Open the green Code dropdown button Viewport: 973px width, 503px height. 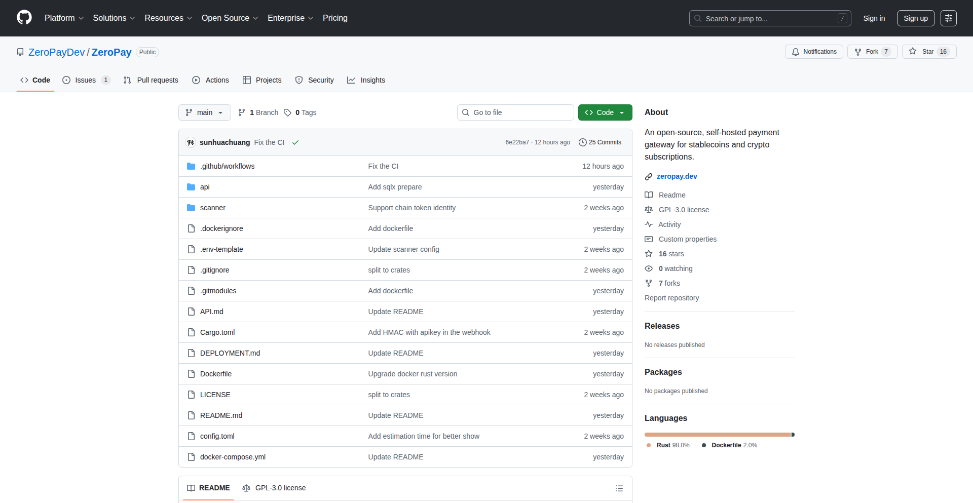(x=605, y=112)
